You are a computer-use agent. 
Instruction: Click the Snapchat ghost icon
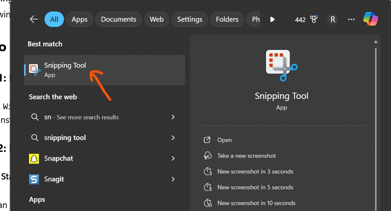coord(34,158)
